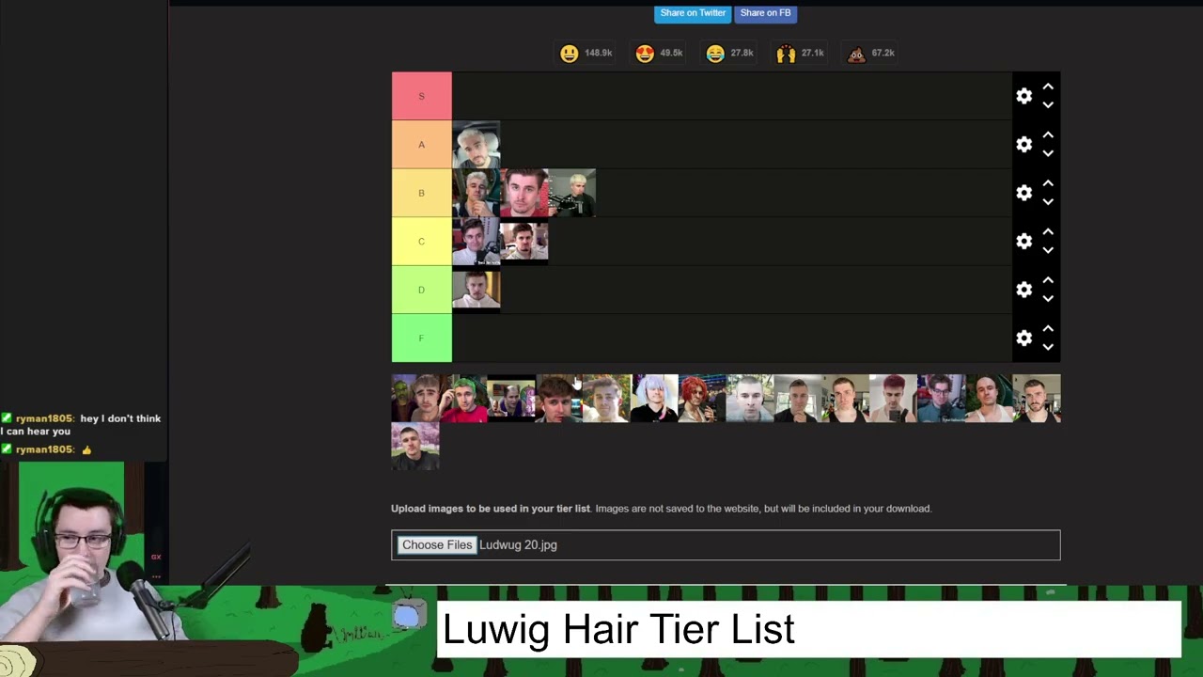1203x677 pixels.
Task: Move A tier row down with arrow
Action: 1048,153
